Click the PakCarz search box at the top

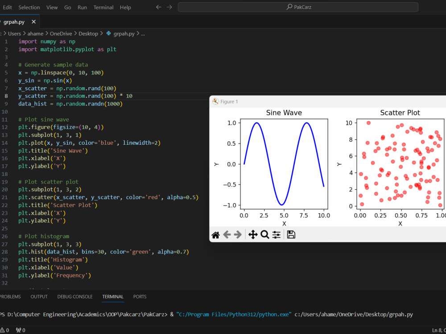(x=297, y=7)
